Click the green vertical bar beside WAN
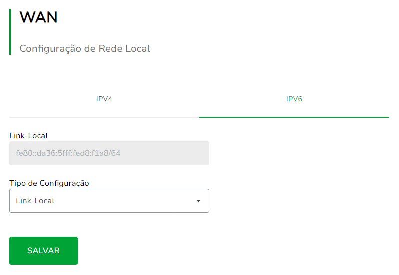Screen dimensions: 399x275 tap(10, 31)
